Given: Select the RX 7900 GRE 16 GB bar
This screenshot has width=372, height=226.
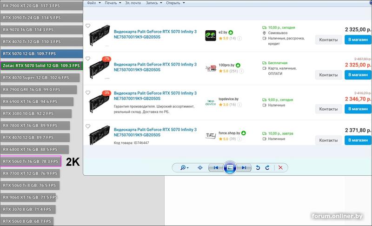Looking at the screenshot, I should coord(39,90).
